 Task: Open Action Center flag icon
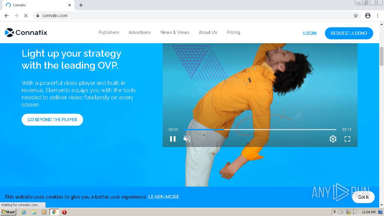pos(355,212)
